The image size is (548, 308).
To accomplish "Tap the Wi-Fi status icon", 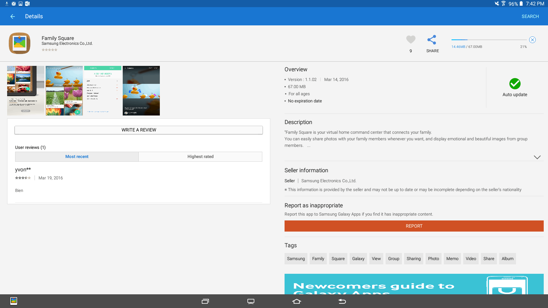I will pyautogui.click(x=503, y=4).
